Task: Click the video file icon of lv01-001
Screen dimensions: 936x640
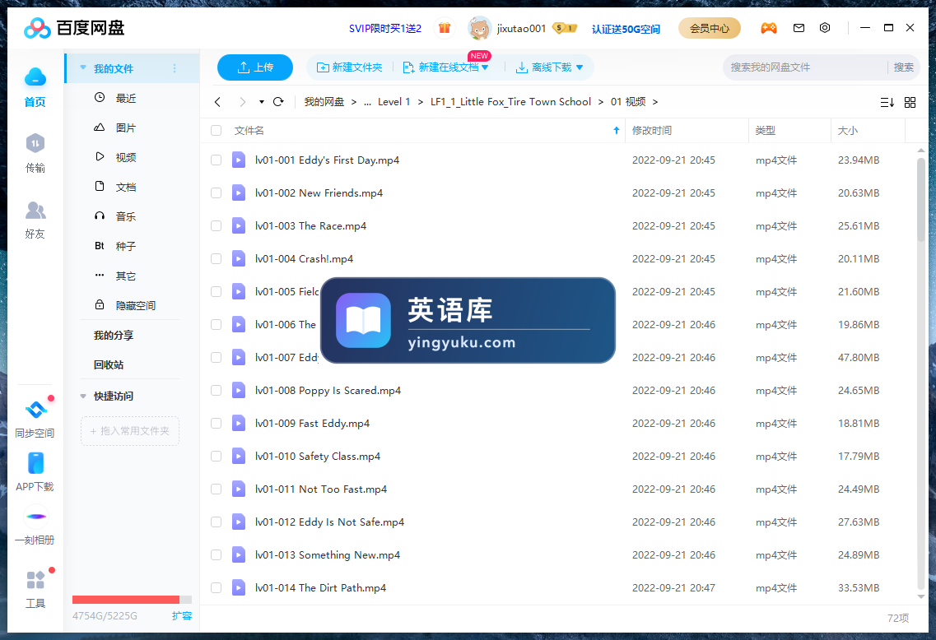Action: coord(239,160)
